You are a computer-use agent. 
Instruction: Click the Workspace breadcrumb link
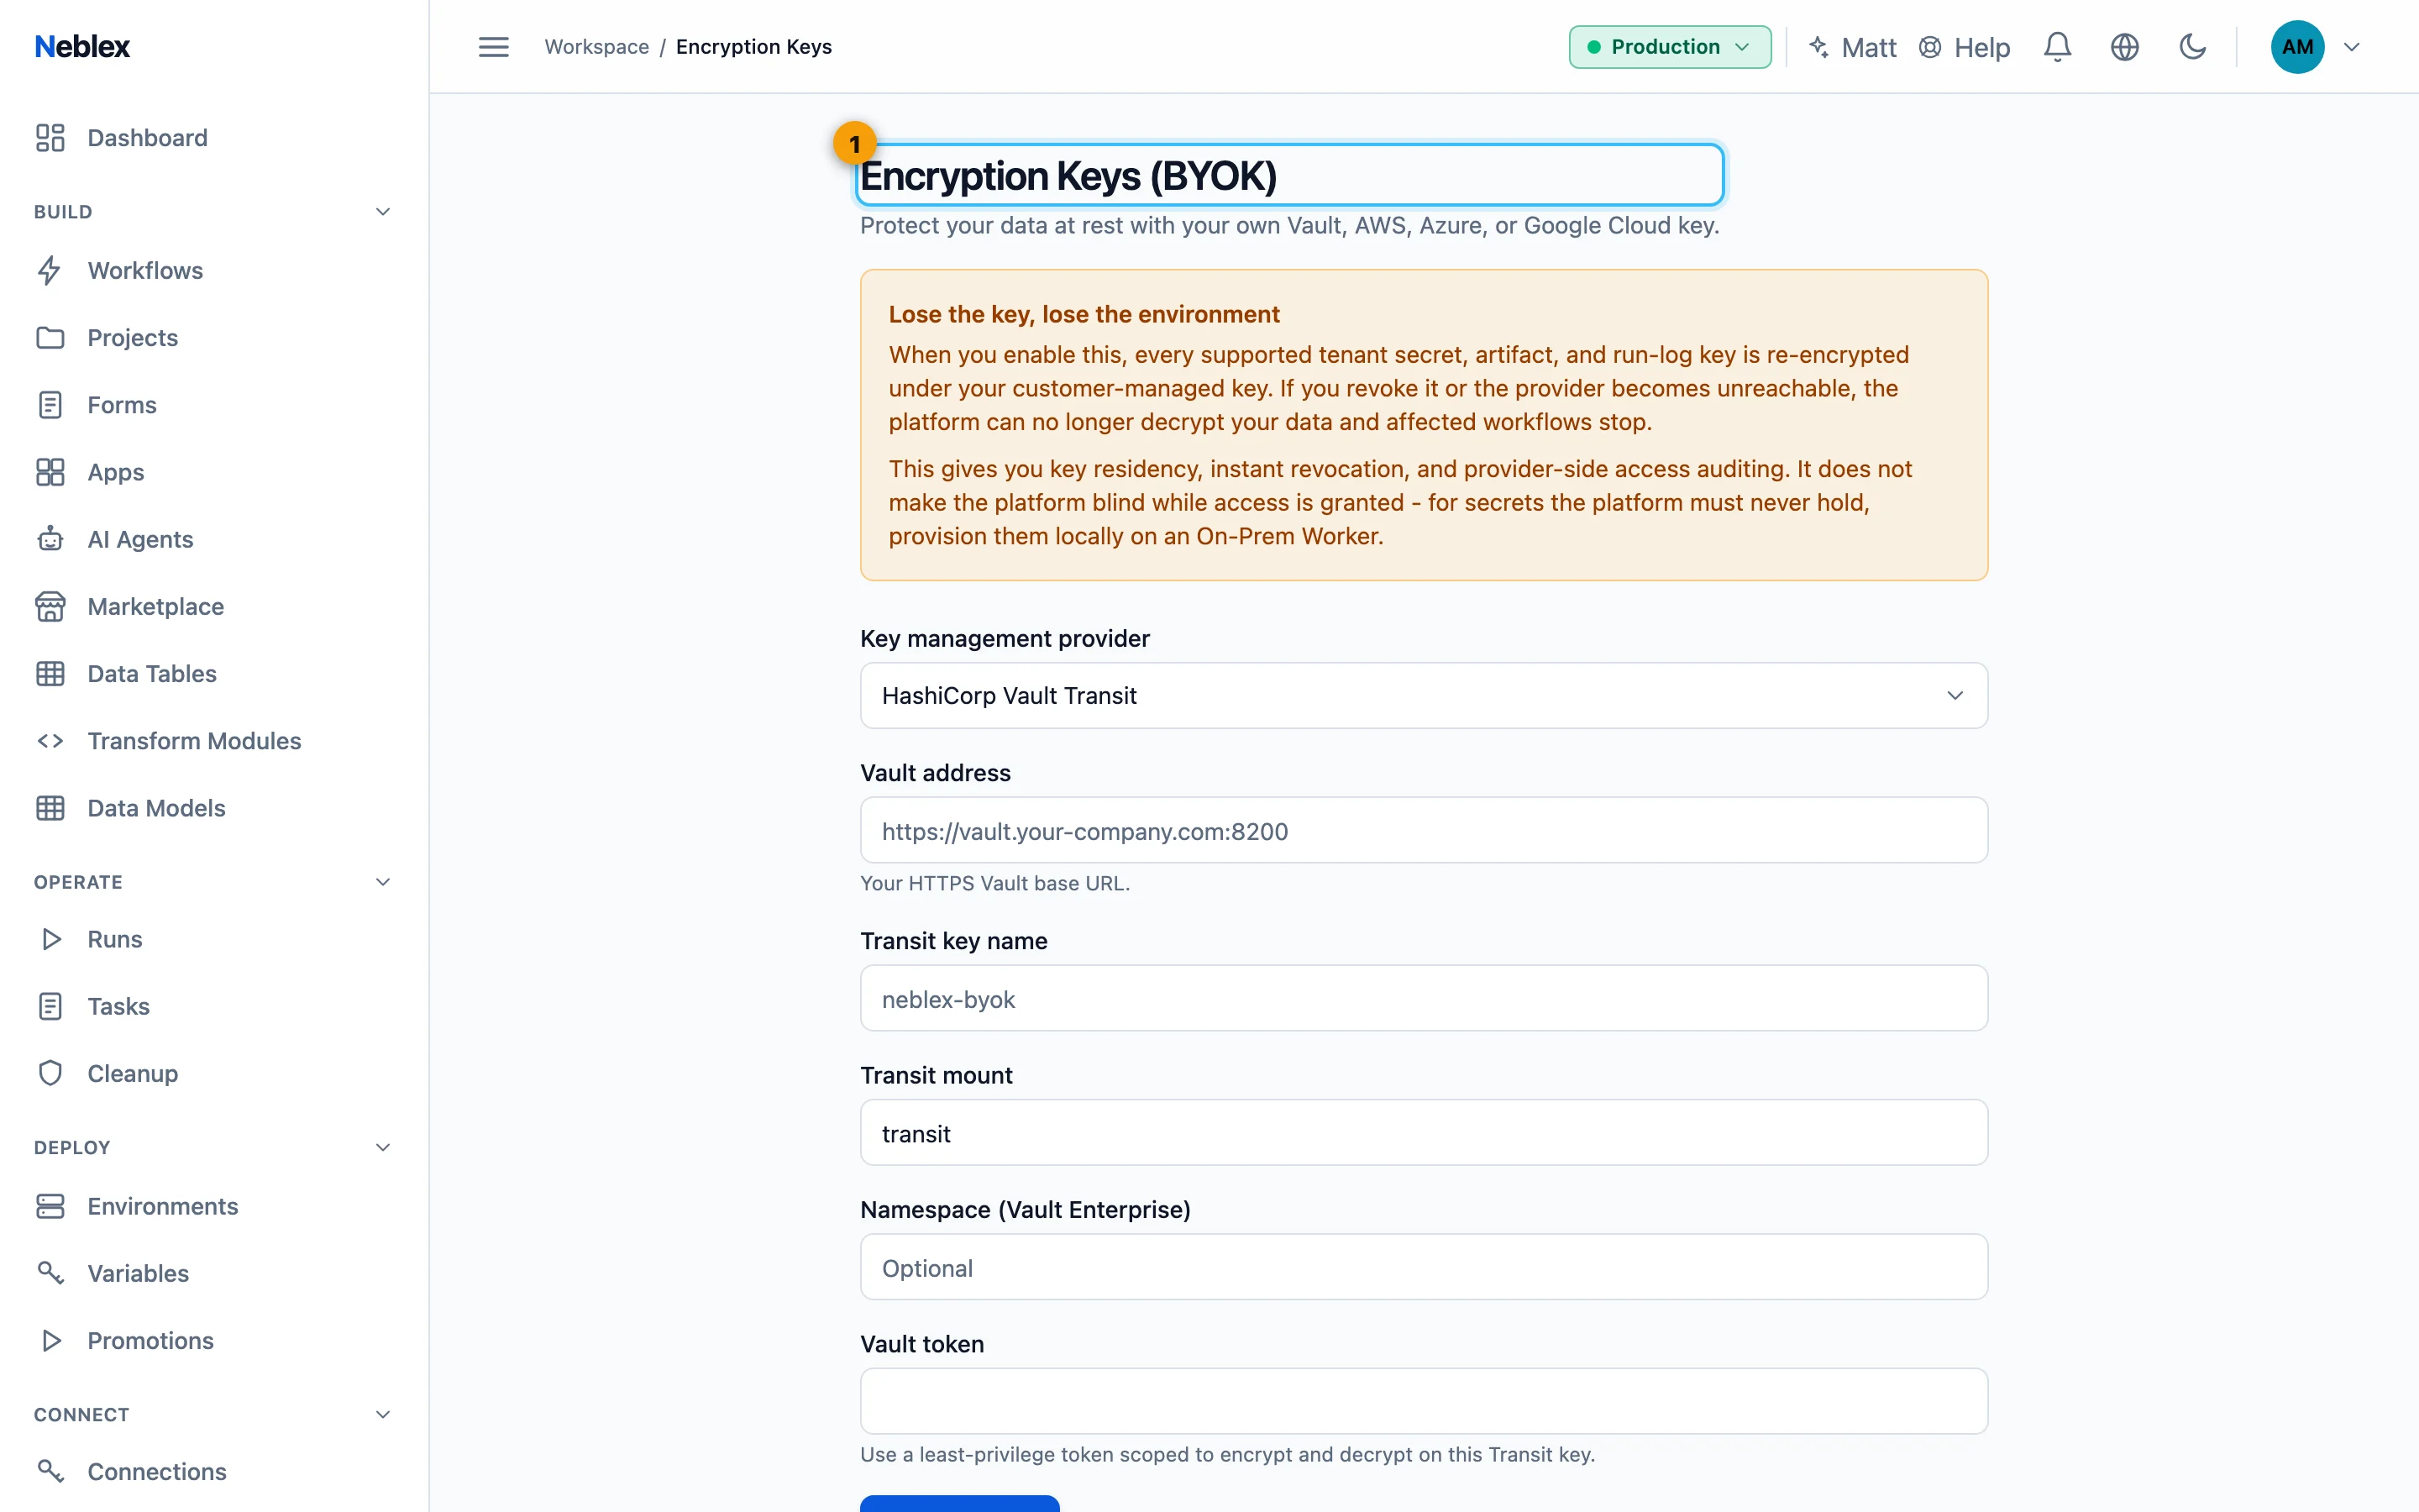[x=596, y=47]
